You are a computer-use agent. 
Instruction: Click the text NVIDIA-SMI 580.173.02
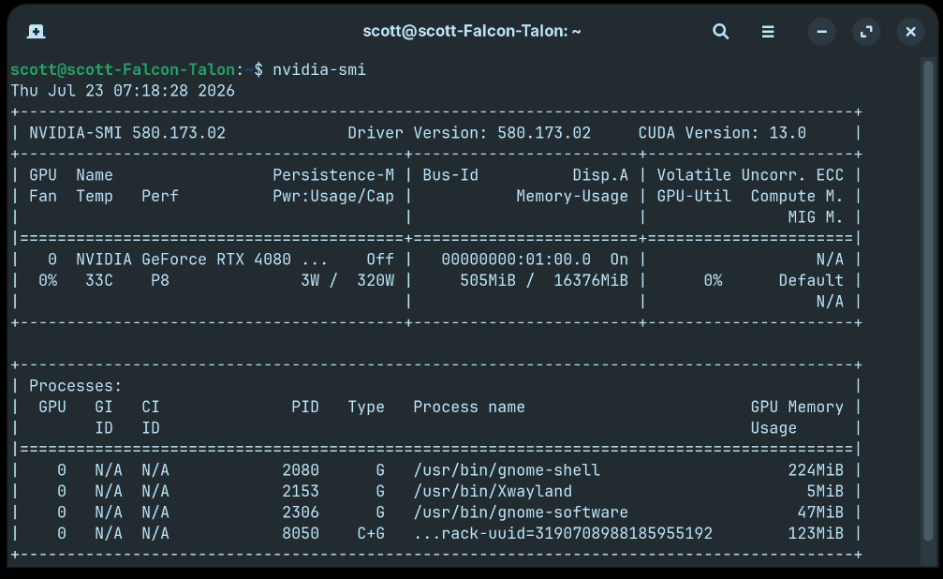pyautogui.click(x=127, y=133)
